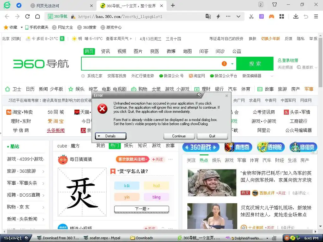Open the 每日猜猜猜 three-dots menu
Screen dimensions: 323x242
coord(170,159)
